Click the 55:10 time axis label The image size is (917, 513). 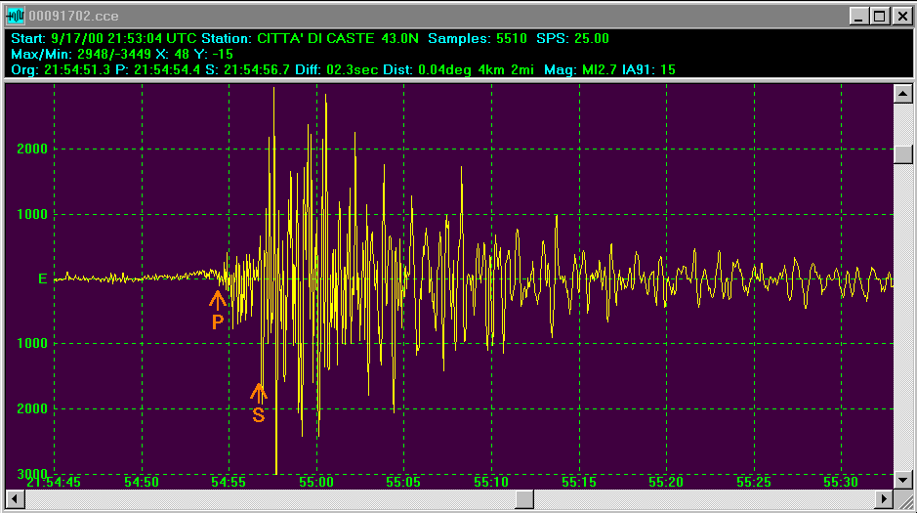pyautogui.click(x=491, y=483)
